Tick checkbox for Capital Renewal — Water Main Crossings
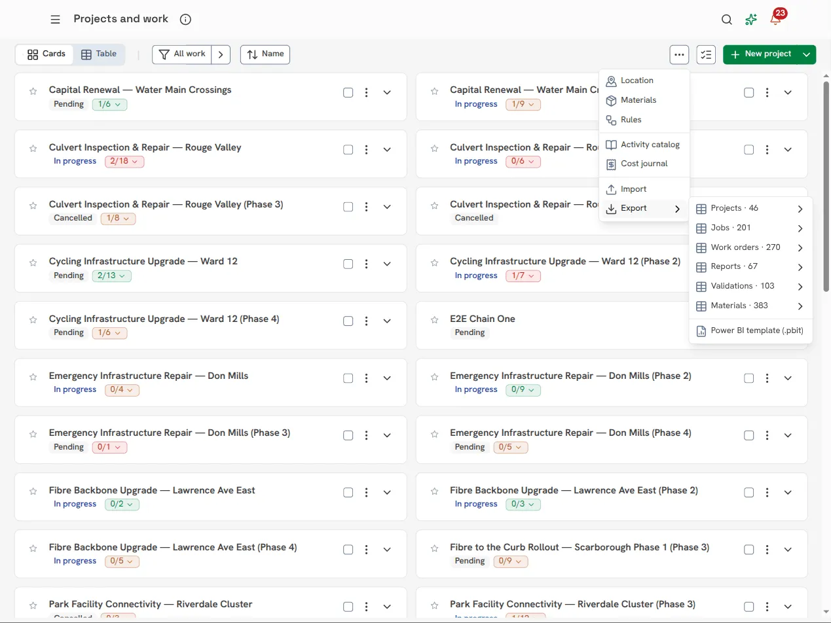The image size is (831, 623). point(348,93)
